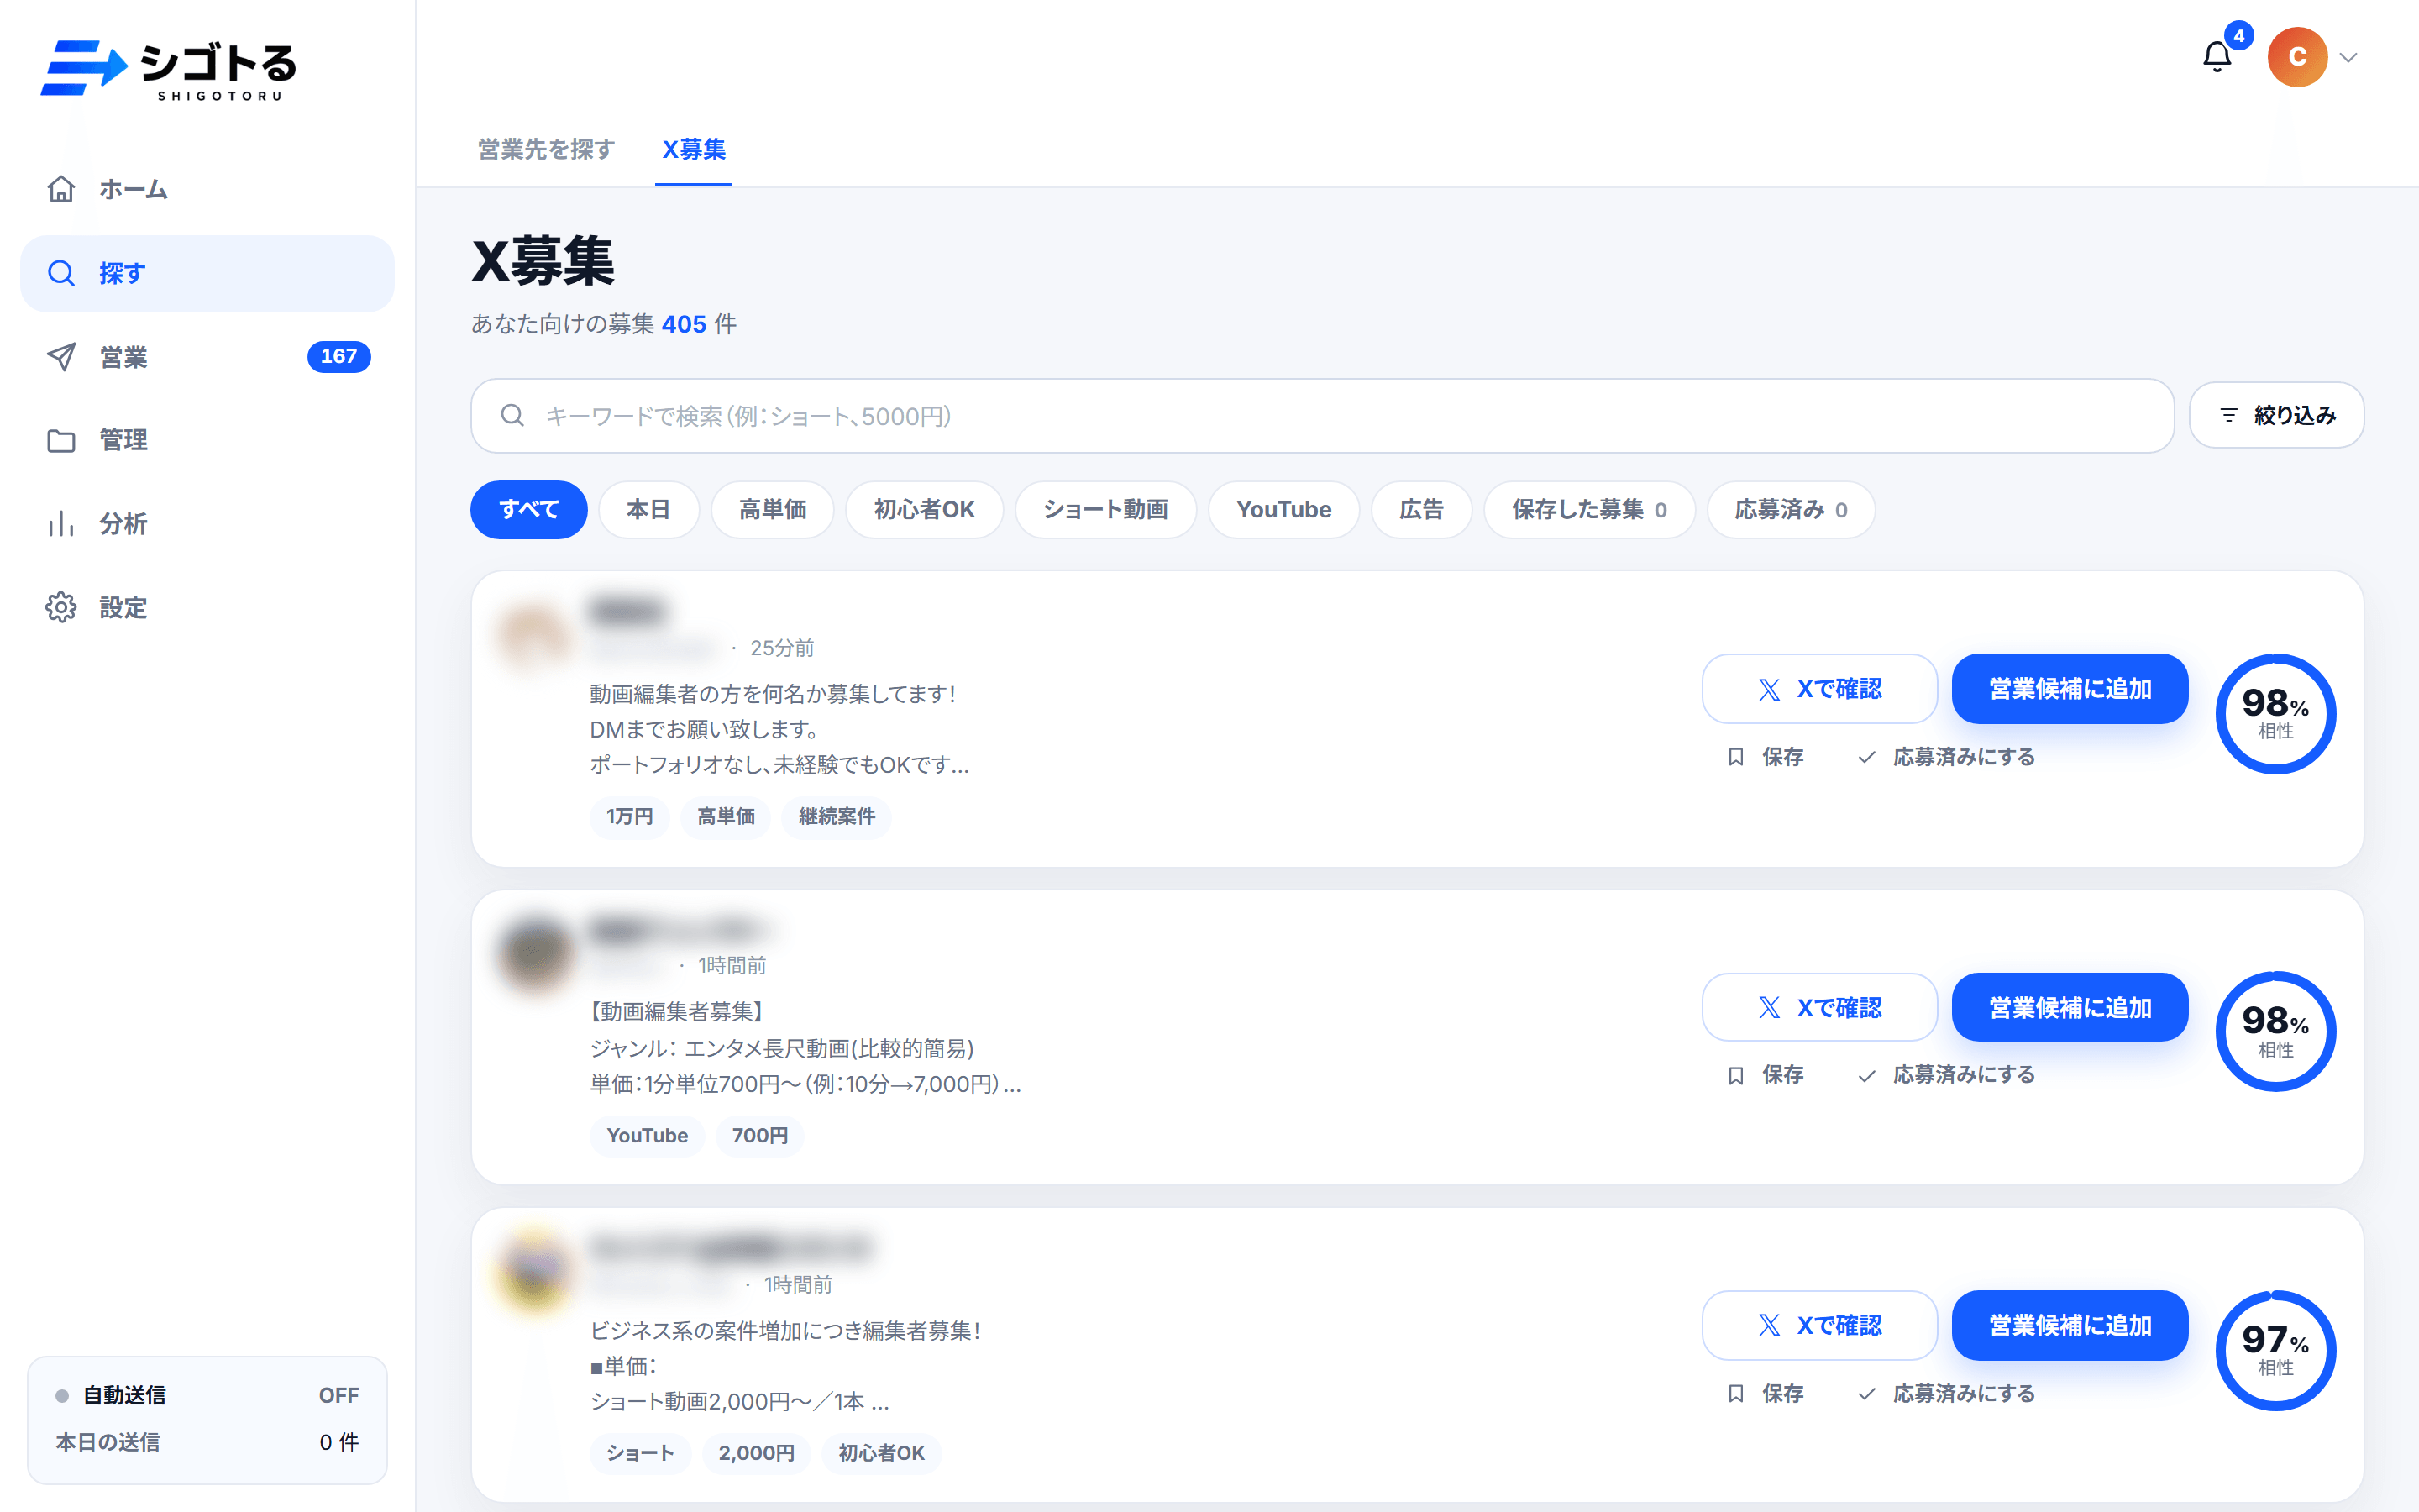
Task: Open the 絞り込み filter button
Action: pos(2276,415)
